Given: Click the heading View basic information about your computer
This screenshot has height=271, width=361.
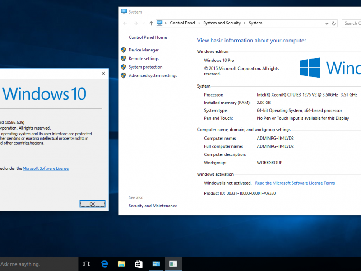Looking at the screenshot, I should pos(251,41).
